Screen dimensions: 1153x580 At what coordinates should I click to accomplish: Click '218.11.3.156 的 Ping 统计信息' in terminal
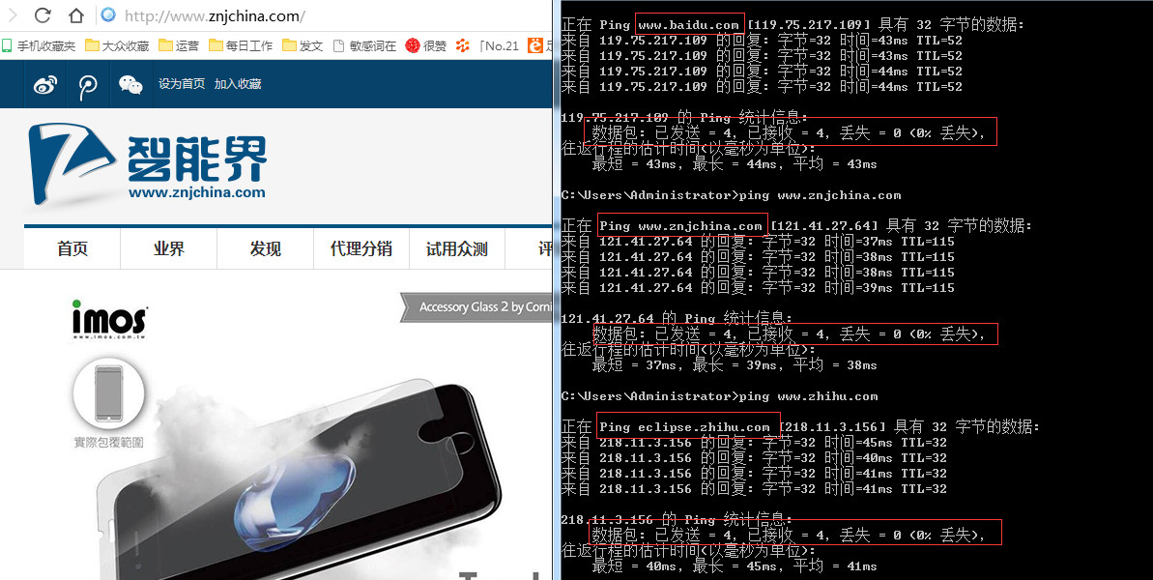point(677,519)
